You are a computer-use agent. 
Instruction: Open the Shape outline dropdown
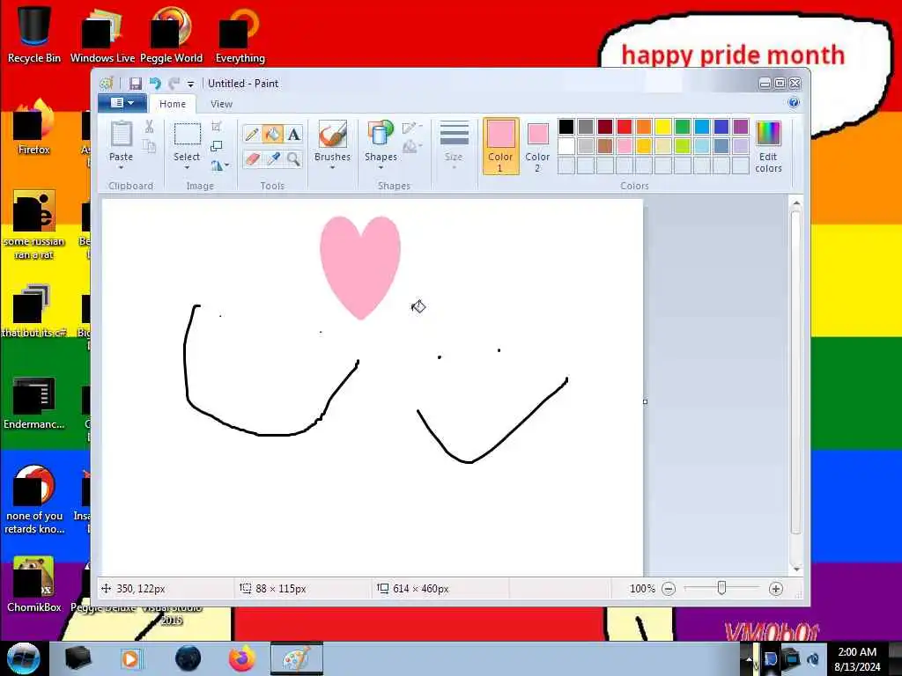412,128
